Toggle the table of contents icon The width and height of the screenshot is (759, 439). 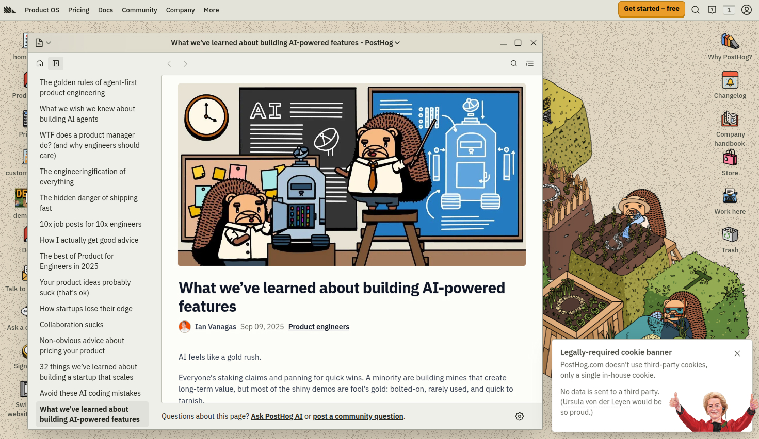click(x=530, y=63)
